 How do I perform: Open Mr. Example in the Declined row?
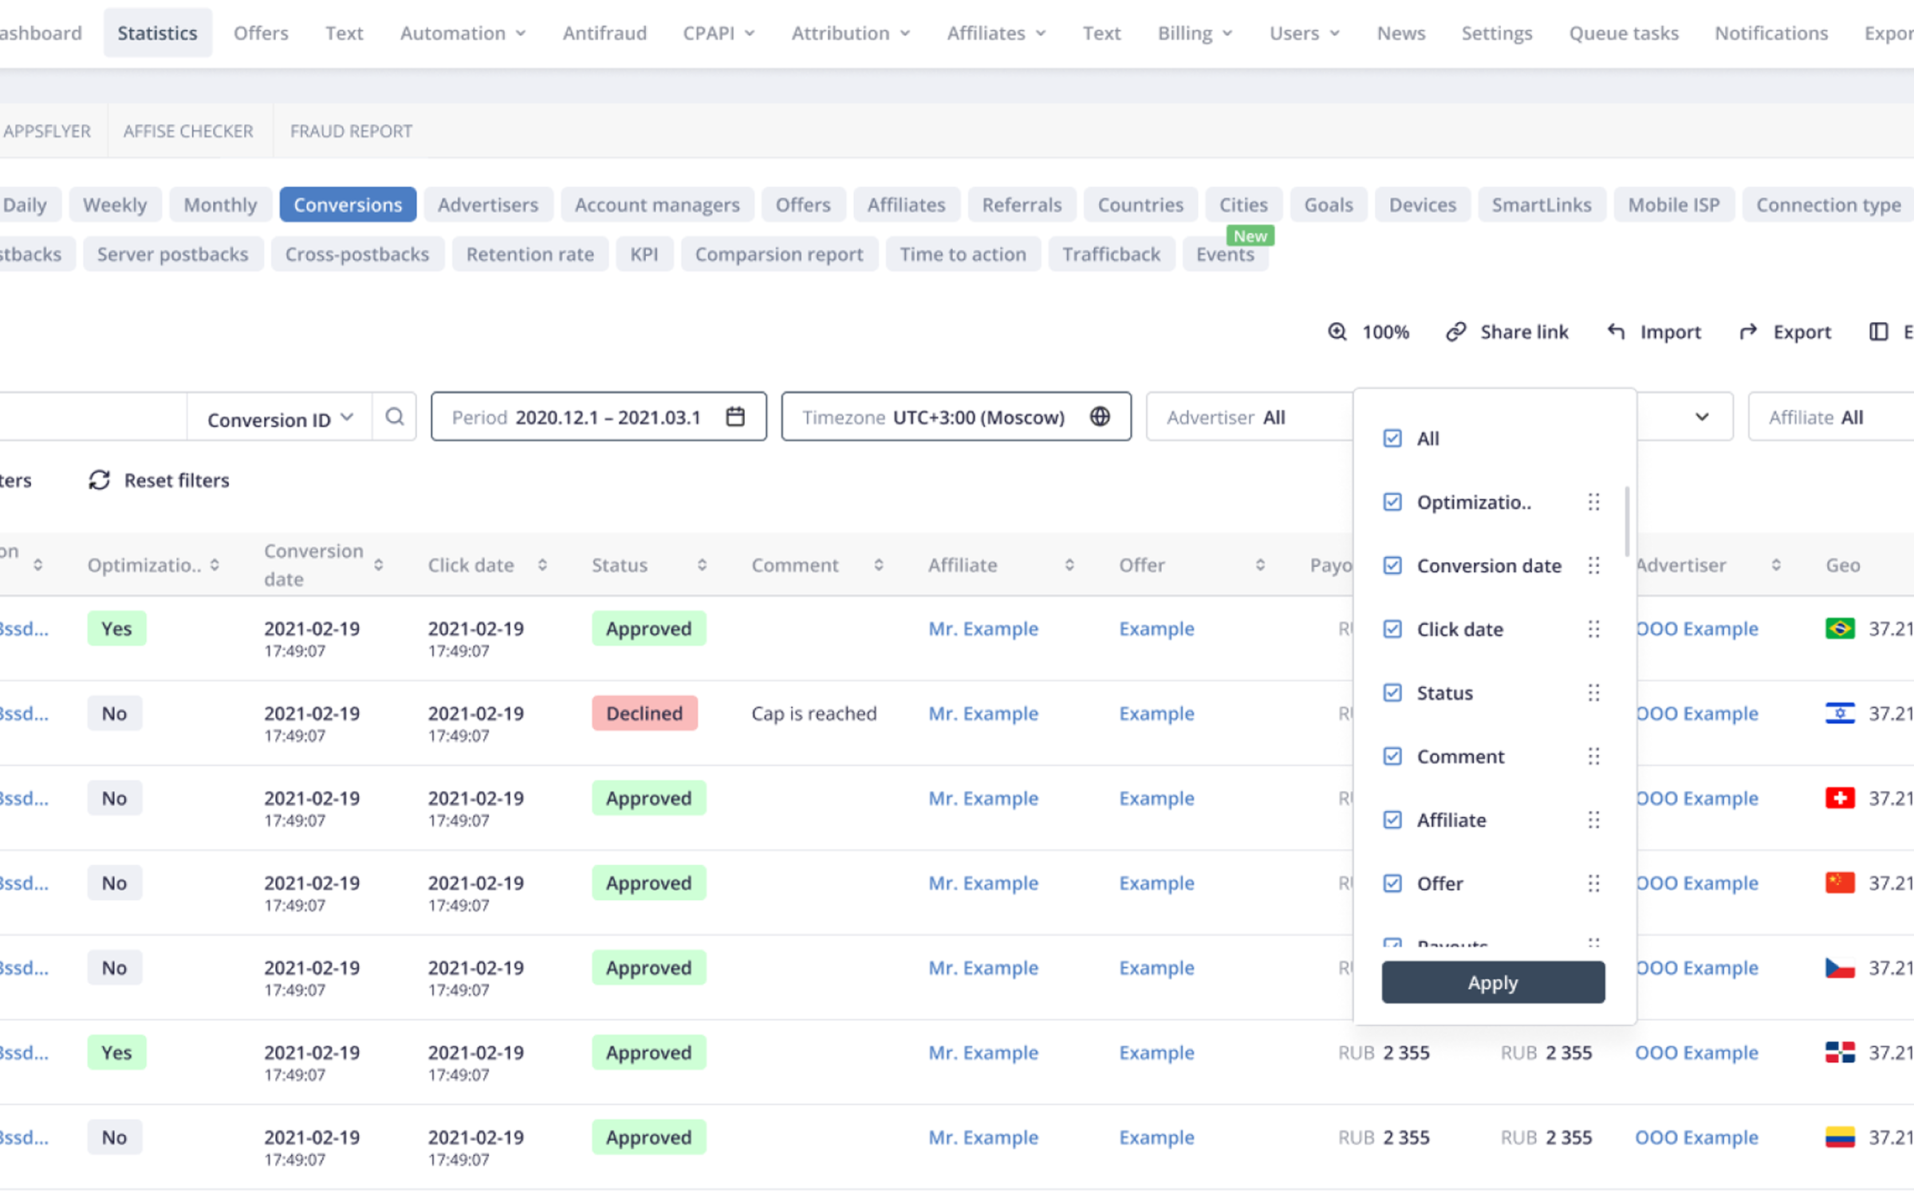(983, 714)
